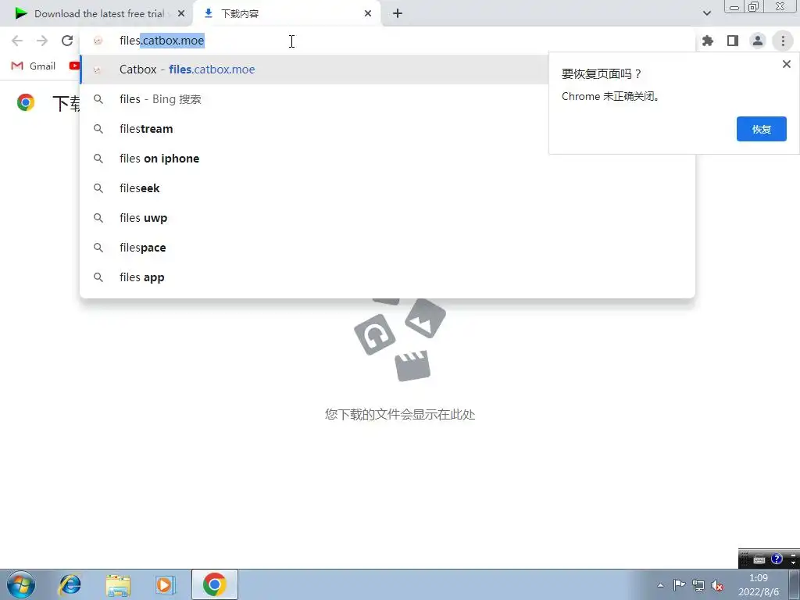
Task: Open a new tab with plus button
Action: 398,14
